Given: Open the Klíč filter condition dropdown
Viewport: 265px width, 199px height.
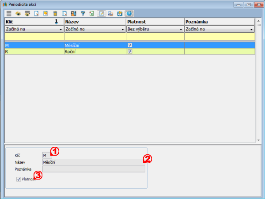Looking at the screenshot, I should pos(60,29).
